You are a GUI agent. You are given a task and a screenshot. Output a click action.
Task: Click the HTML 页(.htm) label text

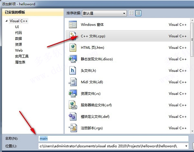pos(92,48)
